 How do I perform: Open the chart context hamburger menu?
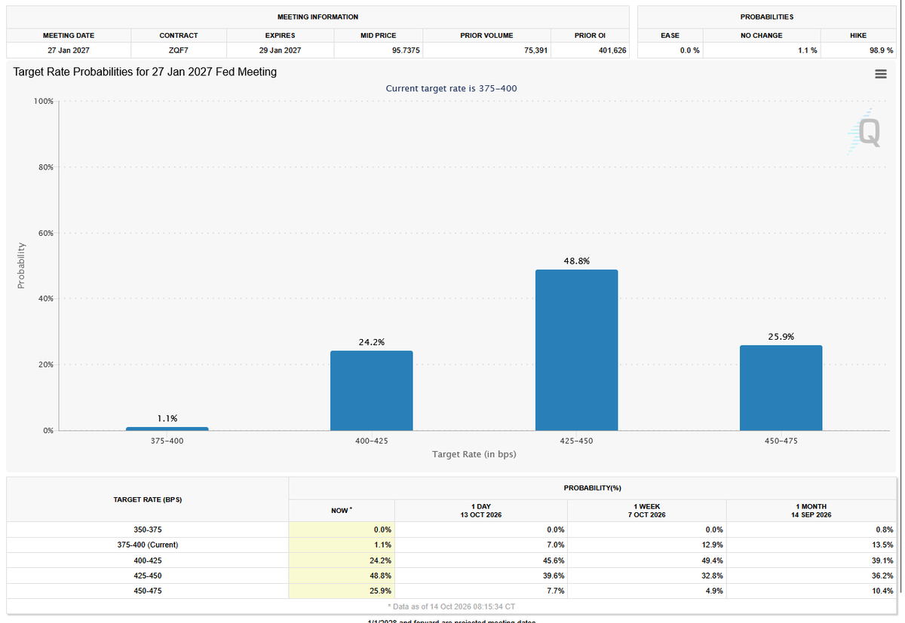880,74
